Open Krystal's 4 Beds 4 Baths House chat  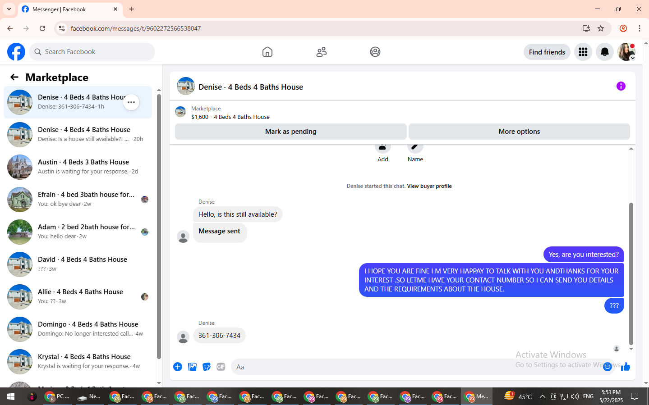78,362
